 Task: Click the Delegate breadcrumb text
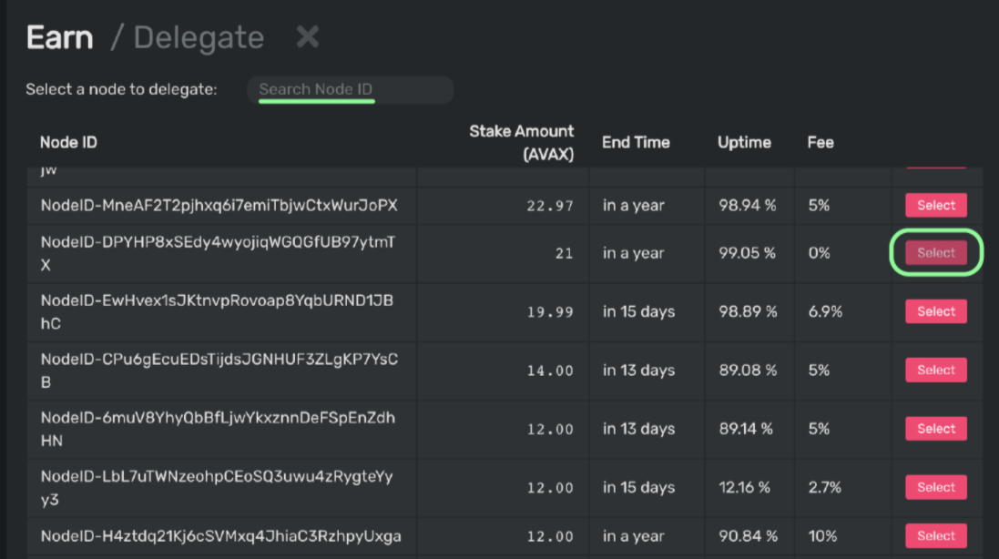click(x=199, y=37)
